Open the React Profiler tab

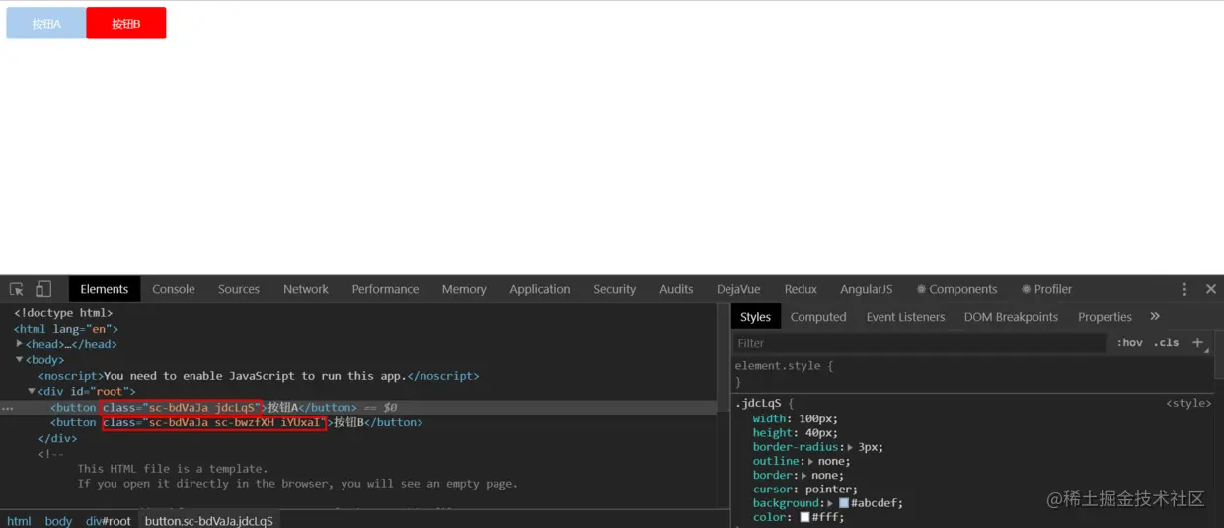click(x=1046, y=289)
